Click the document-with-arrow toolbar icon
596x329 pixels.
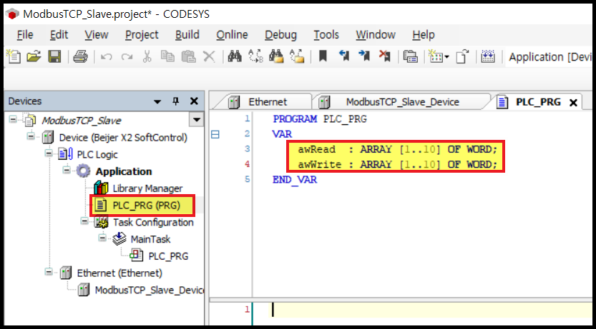[463, 57]
